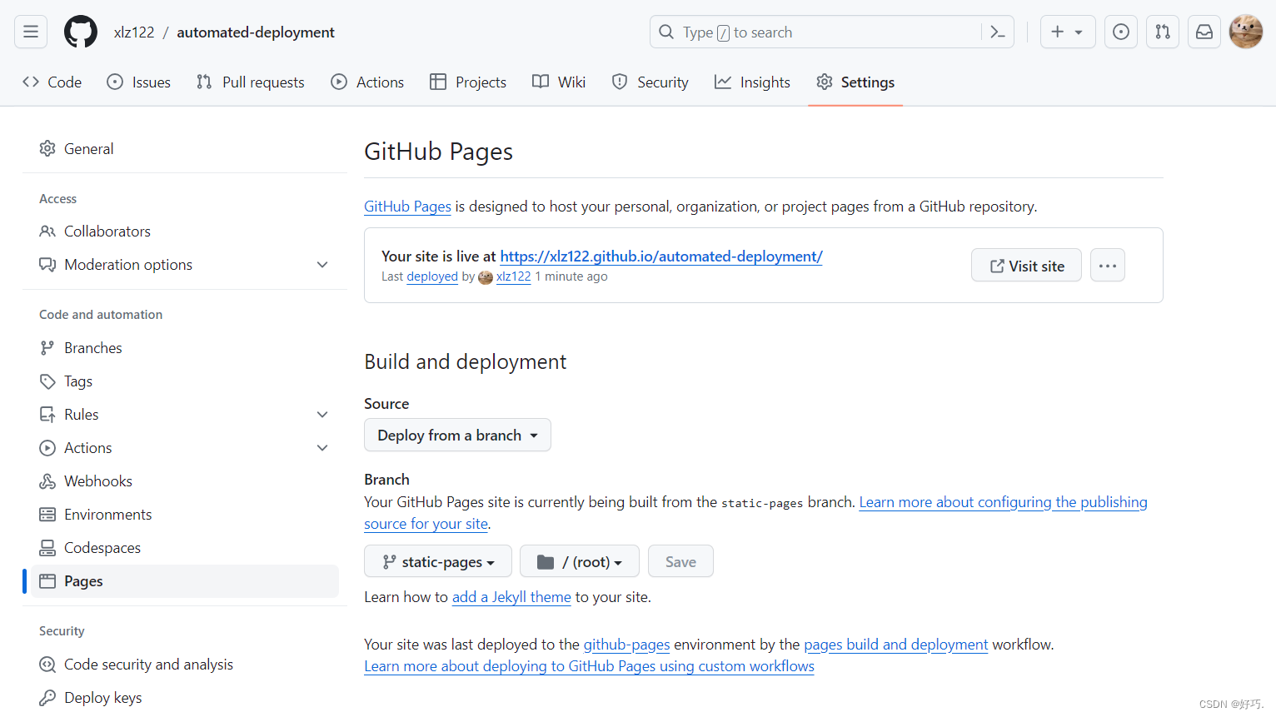The height and width of the screenshot is (717, 1276).
Task: Click the Visit site button
Action: [1026, 266]
